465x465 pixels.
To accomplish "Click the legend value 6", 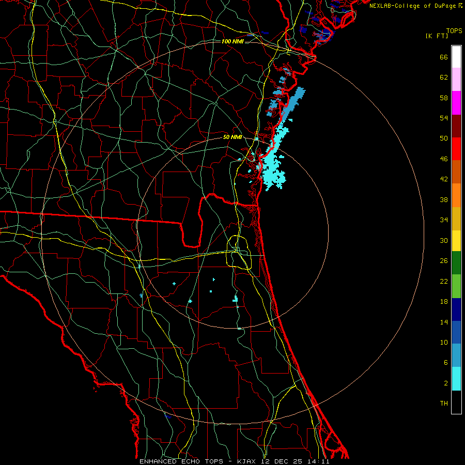I will (x=445, y=363).
